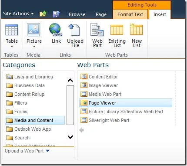Expand the Table dropdown arrow

[x=12, y=47]
